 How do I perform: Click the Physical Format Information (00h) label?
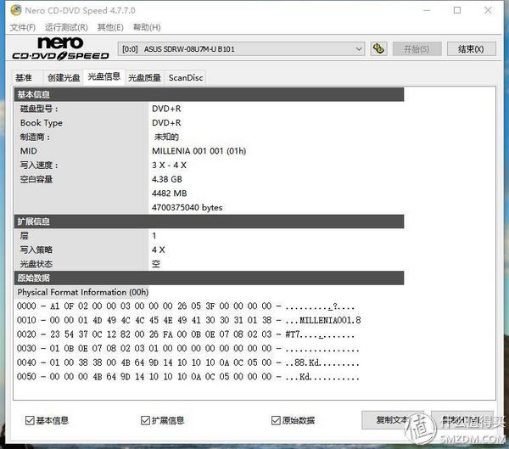point(83,292)
